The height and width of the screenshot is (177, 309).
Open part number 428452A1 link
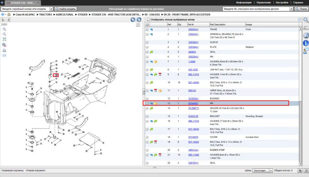(193, 30)
